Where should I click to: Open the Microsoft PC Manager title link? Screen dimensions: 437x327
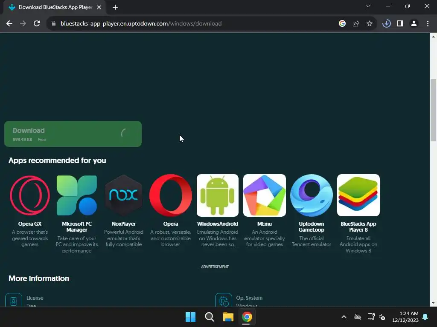coord(77,227)
